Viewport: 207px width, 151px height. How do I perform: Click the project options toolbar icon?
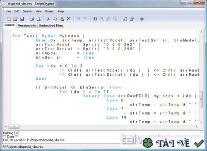(x=132, y=19)
